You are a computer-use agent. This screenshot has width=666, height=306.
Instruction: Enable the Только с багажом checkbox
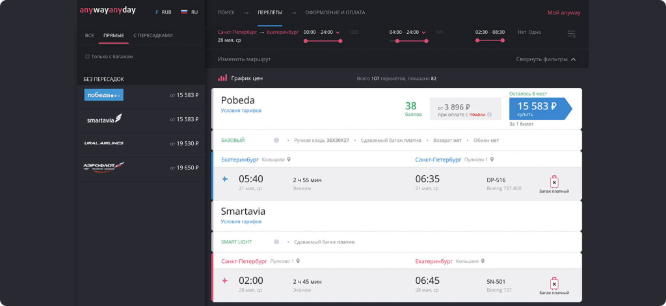88,56
